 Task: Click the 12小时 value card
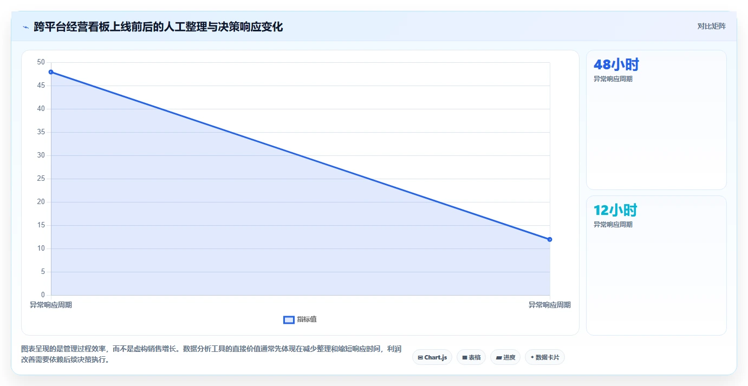coord(656,266)
